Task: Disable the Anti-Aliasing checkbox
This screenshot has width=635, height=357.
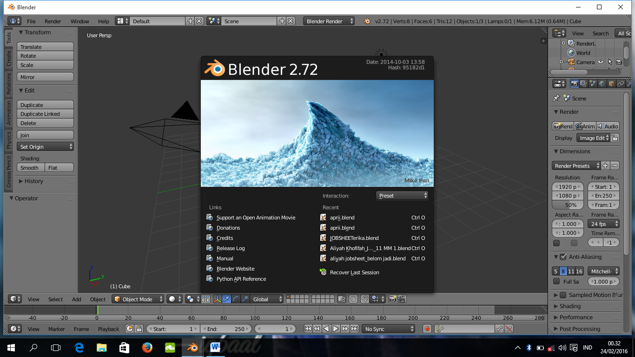Action: pyautogui.click(x=563, y=257)
